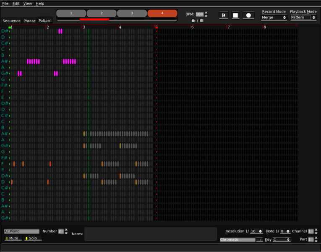Select pattern slot 2
Image resolution: width=321 pixels, height=252 pixels.
click(102, 13)
